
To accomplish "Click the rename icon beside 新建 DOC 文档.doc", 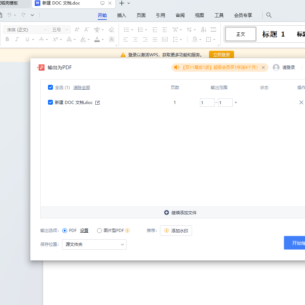I will [x=98, y=103].
